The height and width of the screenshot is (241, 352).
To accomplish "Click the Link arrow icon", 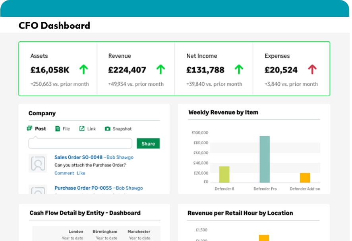I will tap(82, 129).
